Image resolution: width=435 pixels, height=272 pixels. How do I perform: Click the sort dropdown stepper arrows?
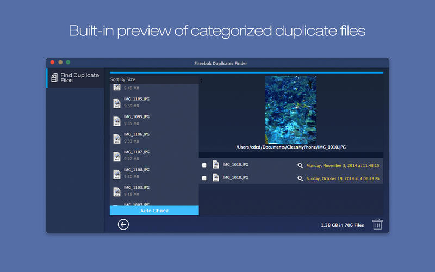[x=201, y=80]
